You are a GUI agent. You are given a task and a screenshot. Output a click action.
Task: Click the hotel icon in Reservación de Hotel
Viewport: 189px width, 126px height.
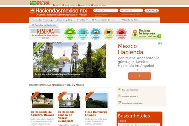click(x=93, y=20)
